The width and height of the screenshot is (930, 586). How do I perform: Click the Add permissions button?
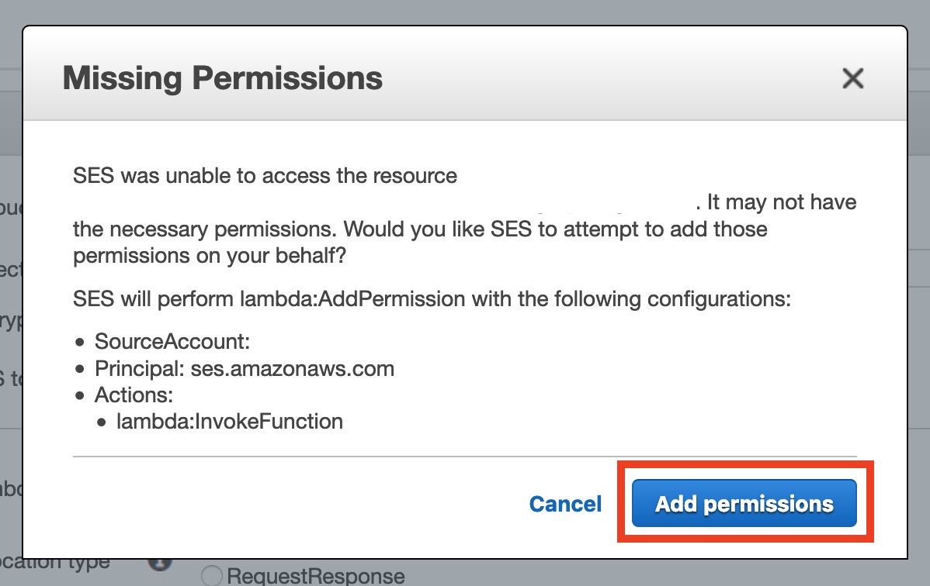744,504
